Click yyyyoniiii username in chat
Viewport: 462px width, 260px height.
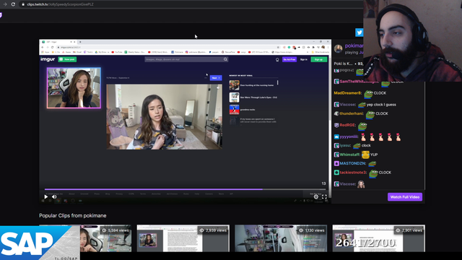point(349,136)
